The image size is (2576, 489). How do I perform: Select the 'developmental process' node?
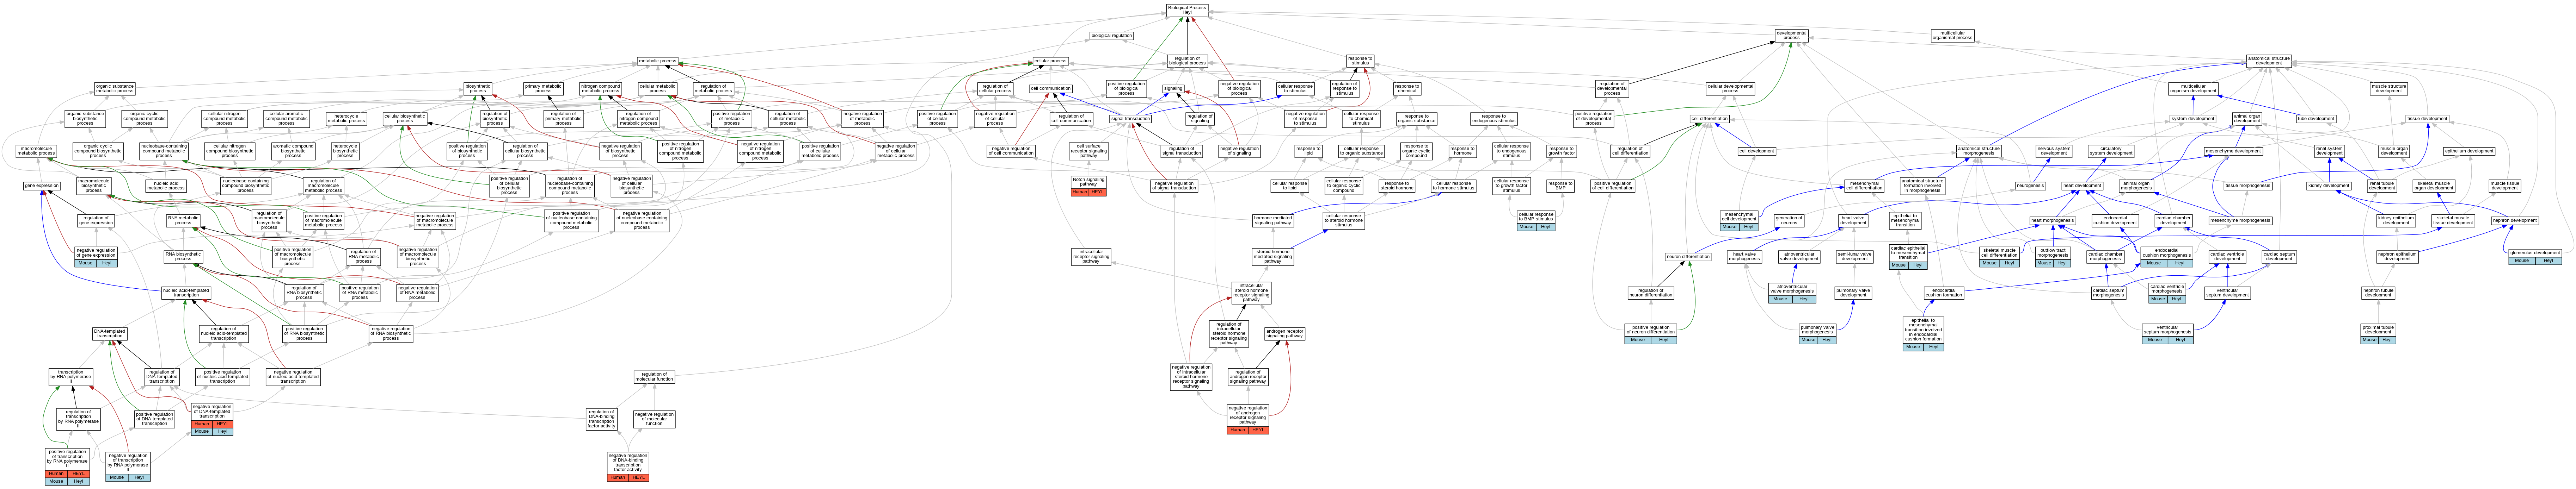[1791, 36]
